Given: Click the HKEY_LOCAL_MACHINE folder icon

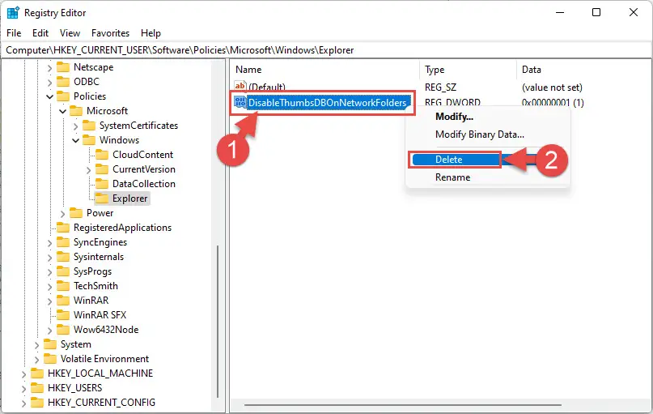Looking at the screenshot, I should (x=37, y=373).
